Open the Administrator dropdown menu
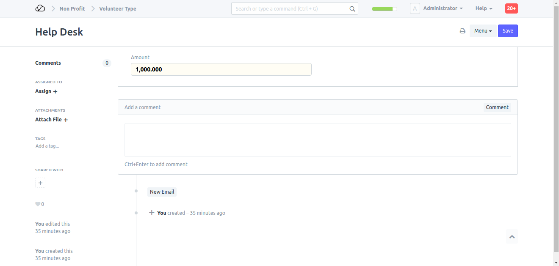Image resolution: width=559 pixels, height=266 pixels. (x=443, y=8)
